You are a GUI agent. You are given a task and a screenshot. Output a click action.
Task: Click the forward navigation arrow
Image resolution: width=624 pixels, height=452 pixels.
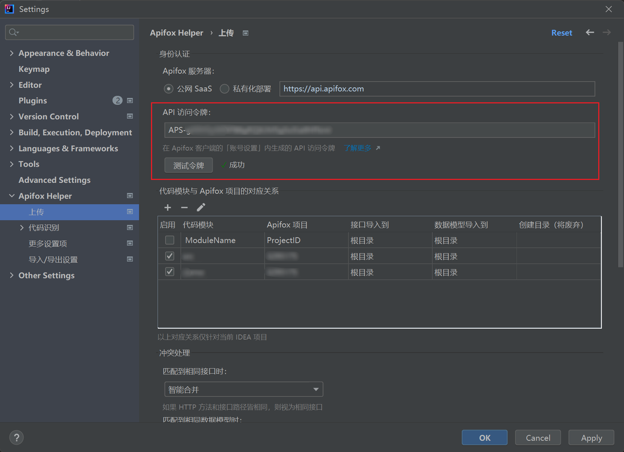click(606, 32)
